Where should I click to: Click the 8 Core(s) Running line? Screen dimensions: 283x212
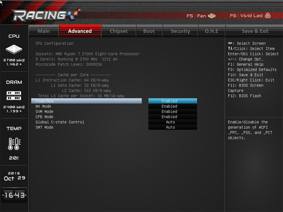pos(77,59)
